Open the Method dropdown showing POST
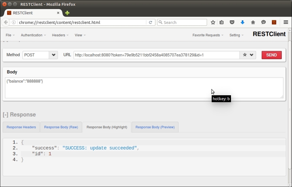 click(53, 55)
